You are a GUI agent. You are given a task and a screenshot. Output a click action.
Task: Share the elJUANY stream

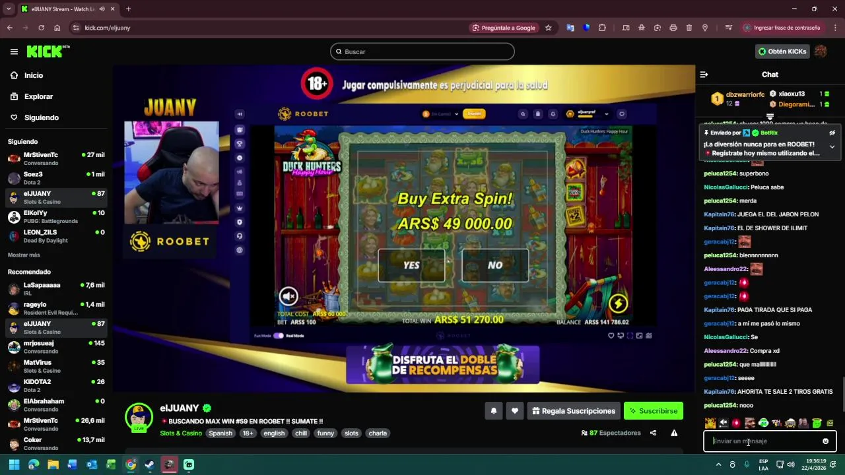tap(653, 433)
